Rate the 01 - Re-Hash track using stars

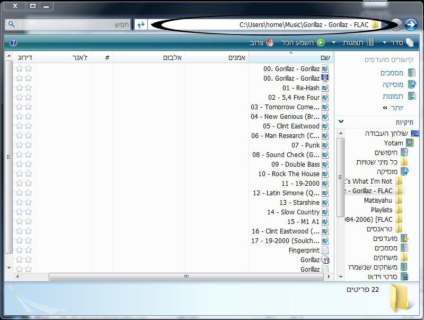pyautogui.click(x=24, y=88)
